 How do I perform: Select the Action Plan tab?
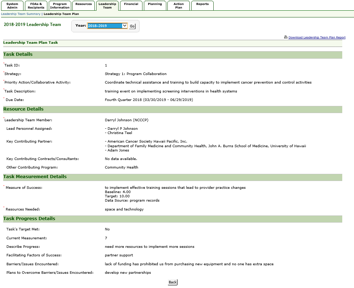179,6
